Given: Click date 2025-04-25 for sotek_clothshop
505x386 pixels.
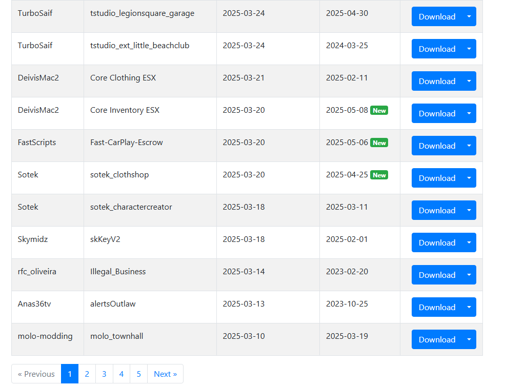Looking at the screenshot, I should pyautogui.click(x=347, y=174).
